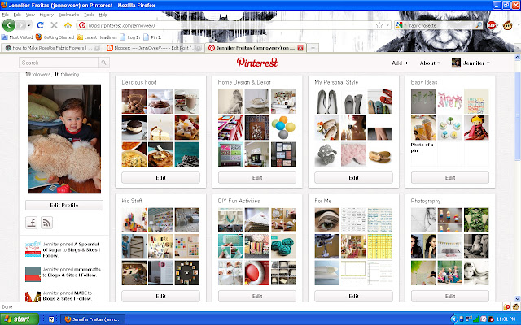521x325 pixels.
Task: Open the Most Visited bookmark
Action: coord(17,37)
